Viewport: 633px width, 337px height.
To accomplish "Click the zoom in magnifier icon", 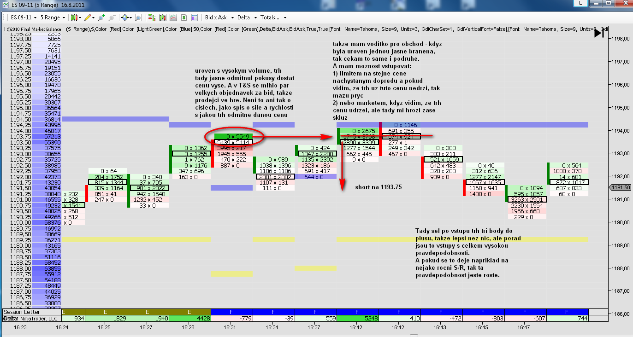I will click(x=101, y=17).
